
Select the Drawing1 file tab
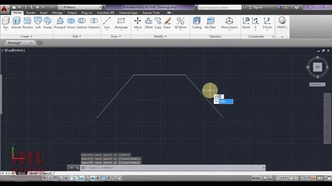click(x=19, y=43)
